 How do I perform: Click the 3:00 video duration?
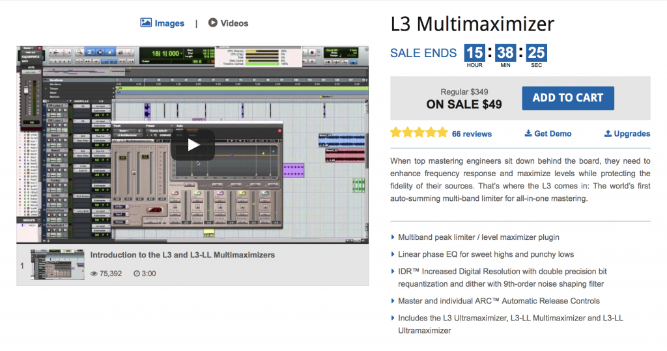tap(145, 274)
